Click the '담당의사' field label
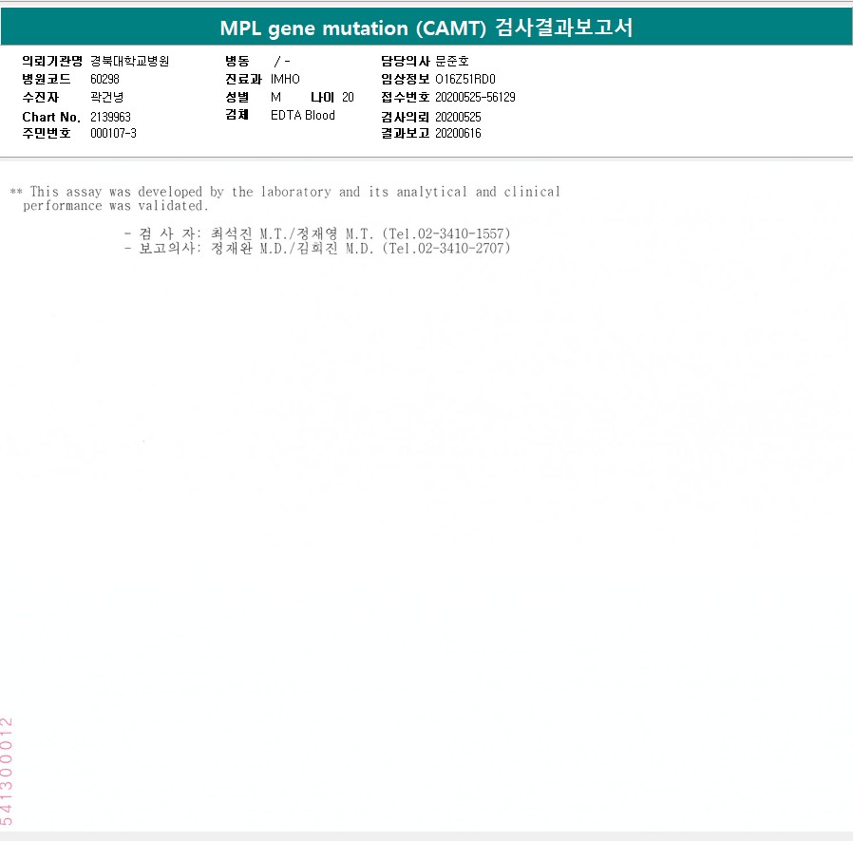Image resolution: width=853 pixels, height=841 pixels. pos(406,61)
